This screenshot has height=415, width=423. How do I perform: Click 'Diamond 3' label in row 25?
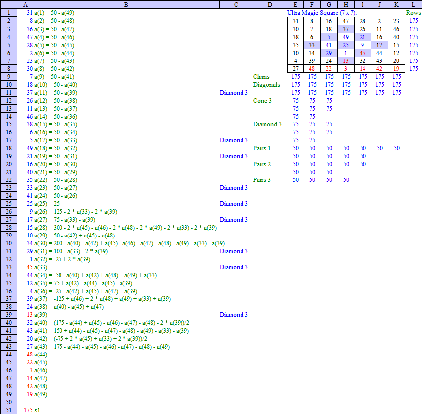(234, 204)
